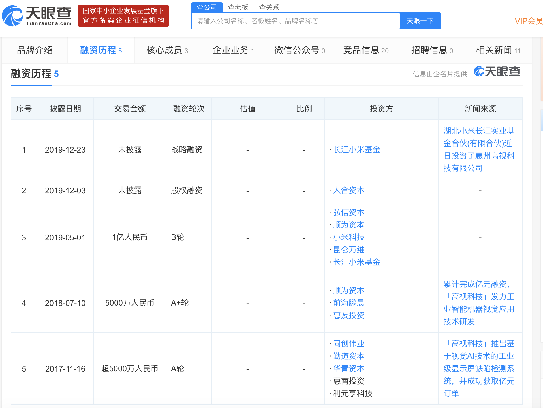The width and height of the screenshot is (543, 408).
Task: Switch to the 企业业务 tab
Action: [x=233, y=50]
